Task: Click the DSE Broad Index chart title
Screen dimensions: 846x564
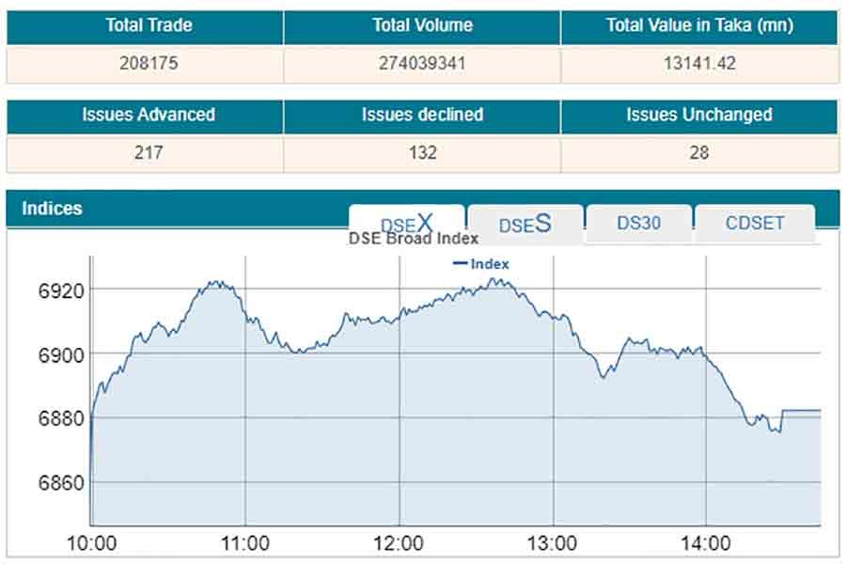Action: click(414, 239)
